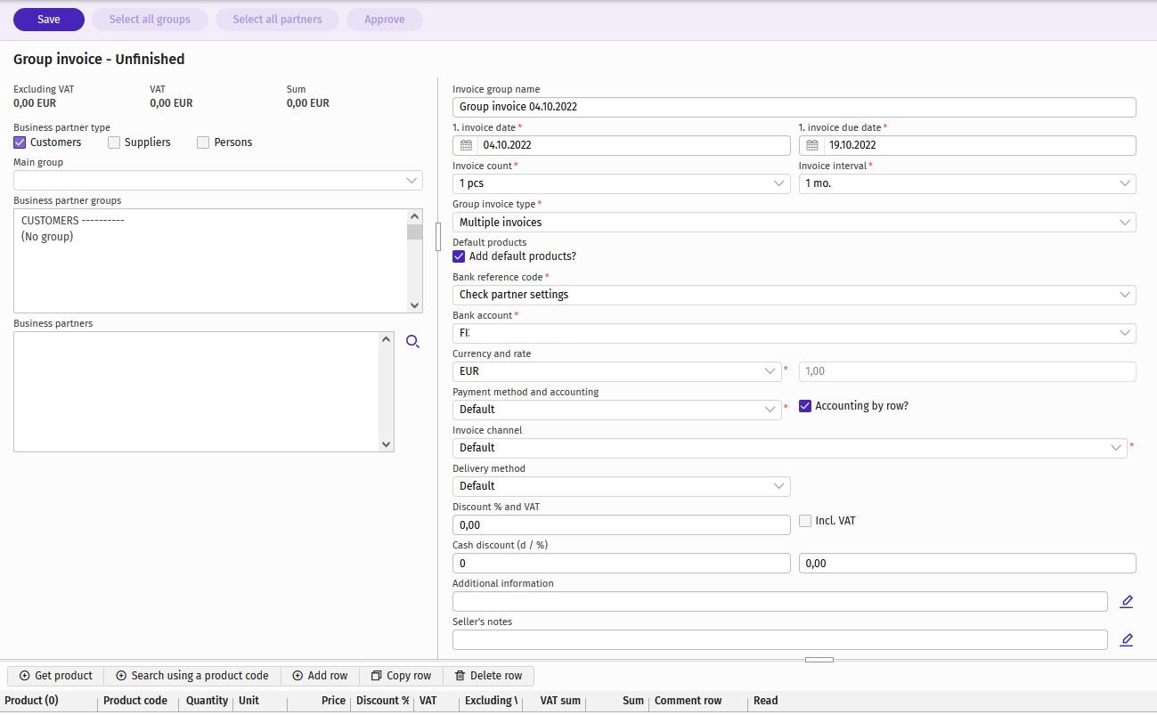Check the Persons business partner type

[x=202, y=142]
